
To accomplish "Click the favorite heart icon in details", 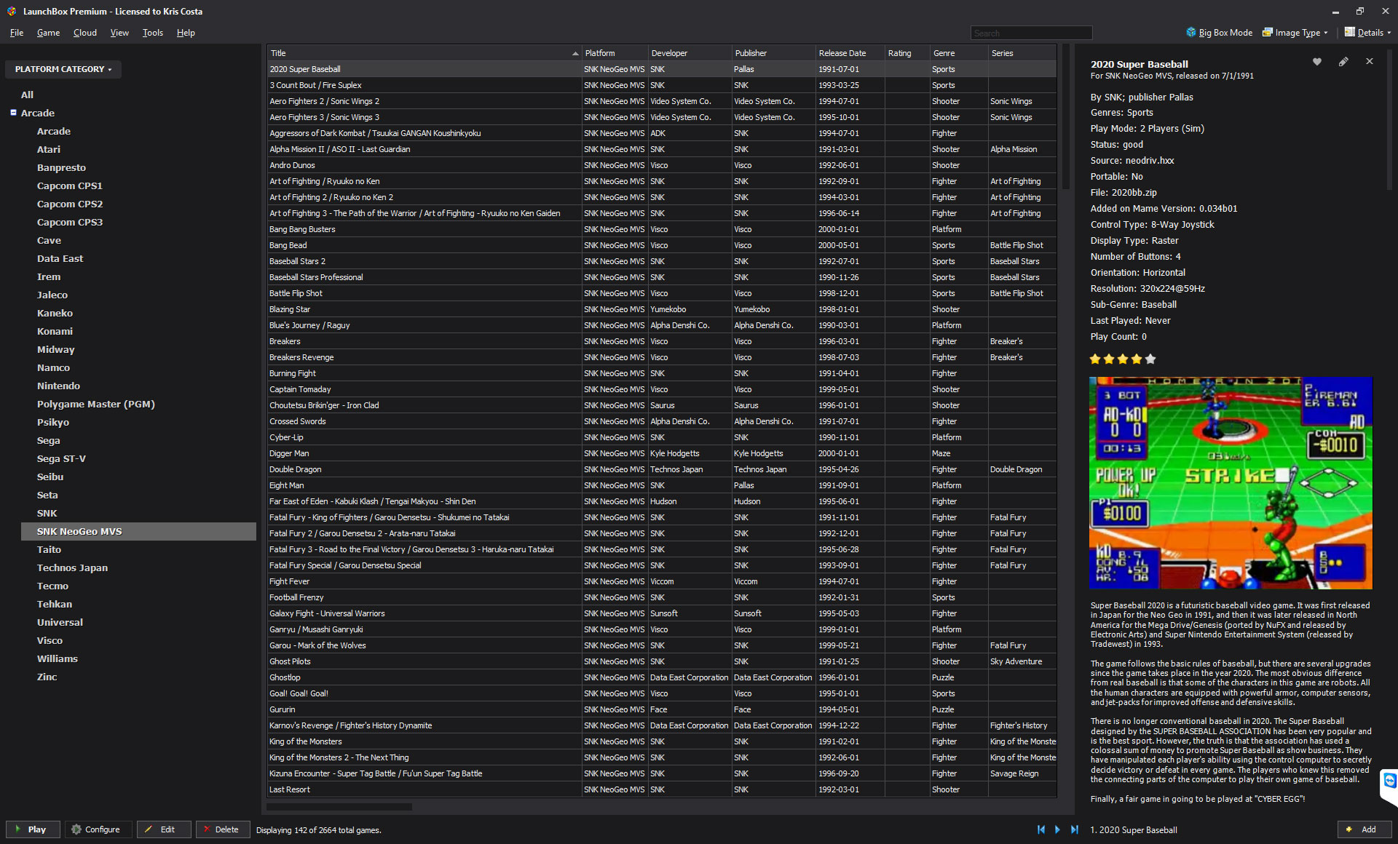I will point(1316,62).
